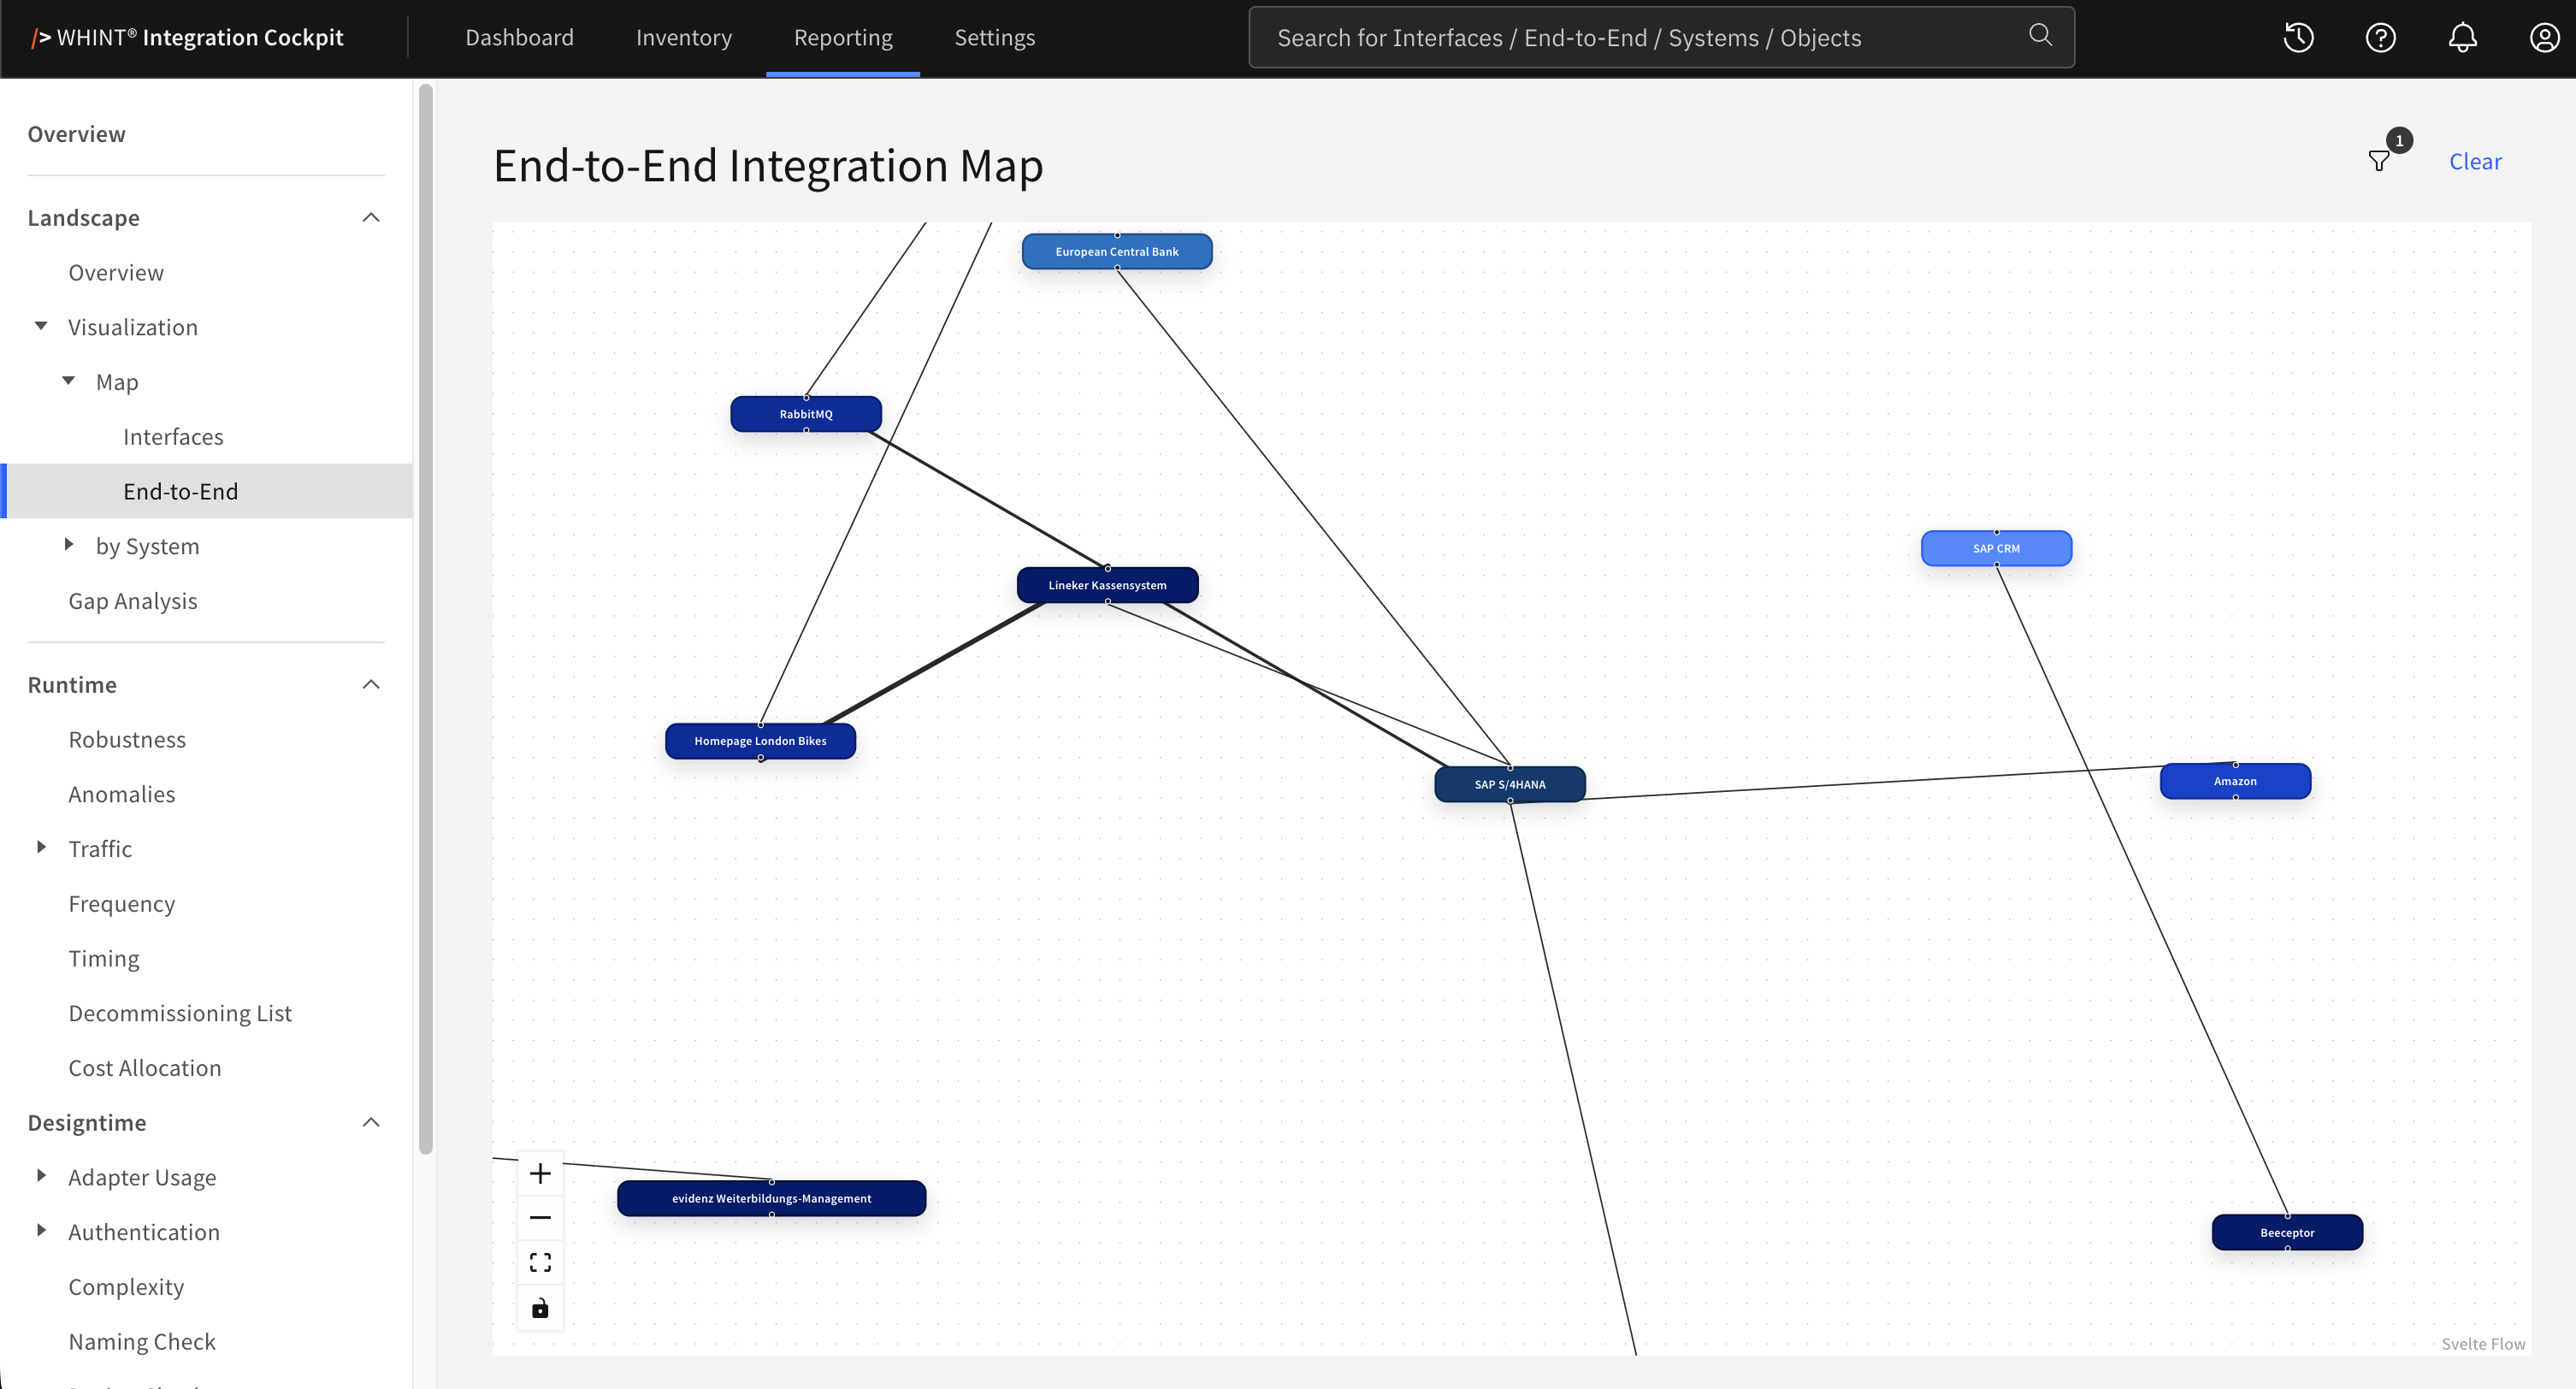Select the European Central Bank node
Screen dimensions: 2576x1389
point(1117,252)
